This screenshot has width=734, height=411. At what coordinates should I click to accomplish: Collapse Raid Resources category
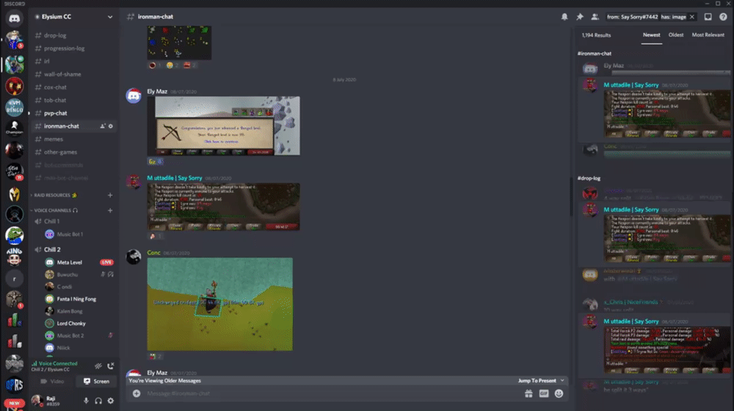point(52,195)
